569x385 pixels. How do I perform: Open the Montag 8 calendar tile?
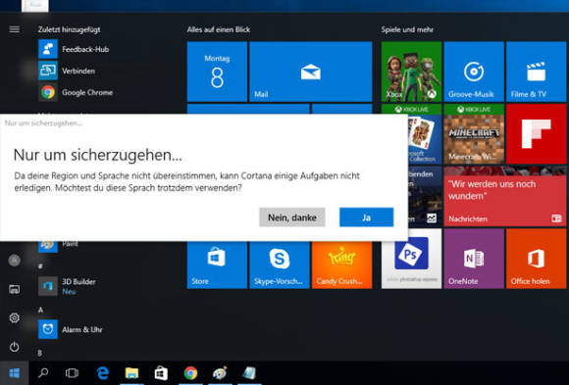pos(217,72)
